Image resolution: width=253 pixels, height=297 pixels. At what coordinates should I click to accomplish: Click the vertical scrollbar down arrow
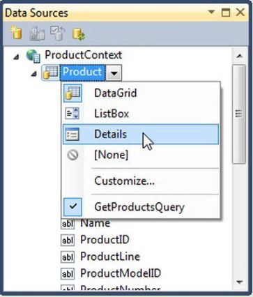[239, 282]
